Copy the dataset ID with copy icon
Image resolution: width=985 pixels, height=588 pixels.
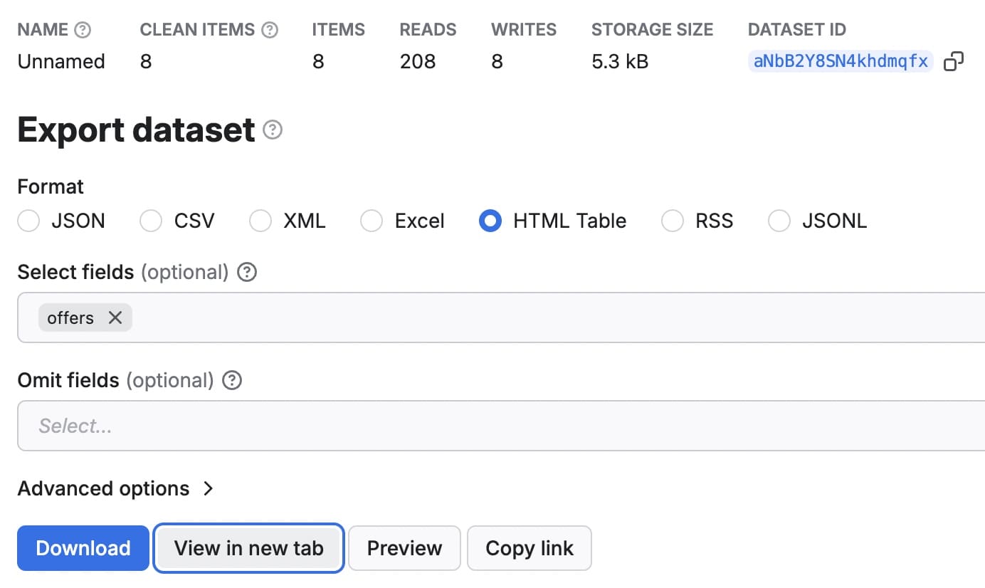click(953, 62)
